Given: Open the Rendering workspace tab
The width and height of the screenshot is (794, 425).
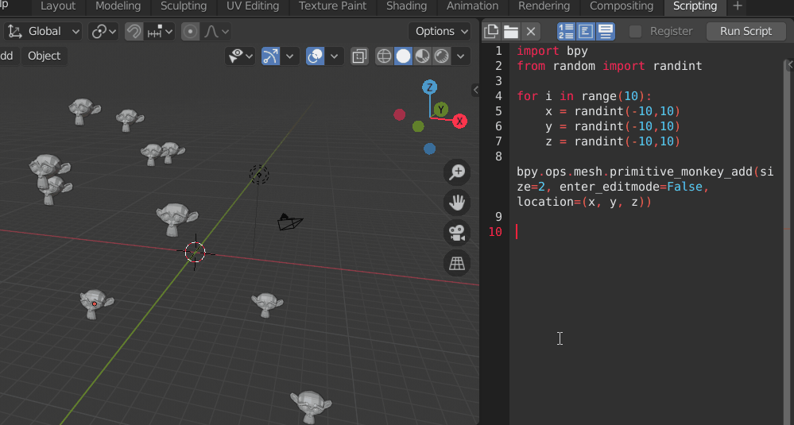Looking at the screenshot, I should pyautogui.click(x=544, y=6).
